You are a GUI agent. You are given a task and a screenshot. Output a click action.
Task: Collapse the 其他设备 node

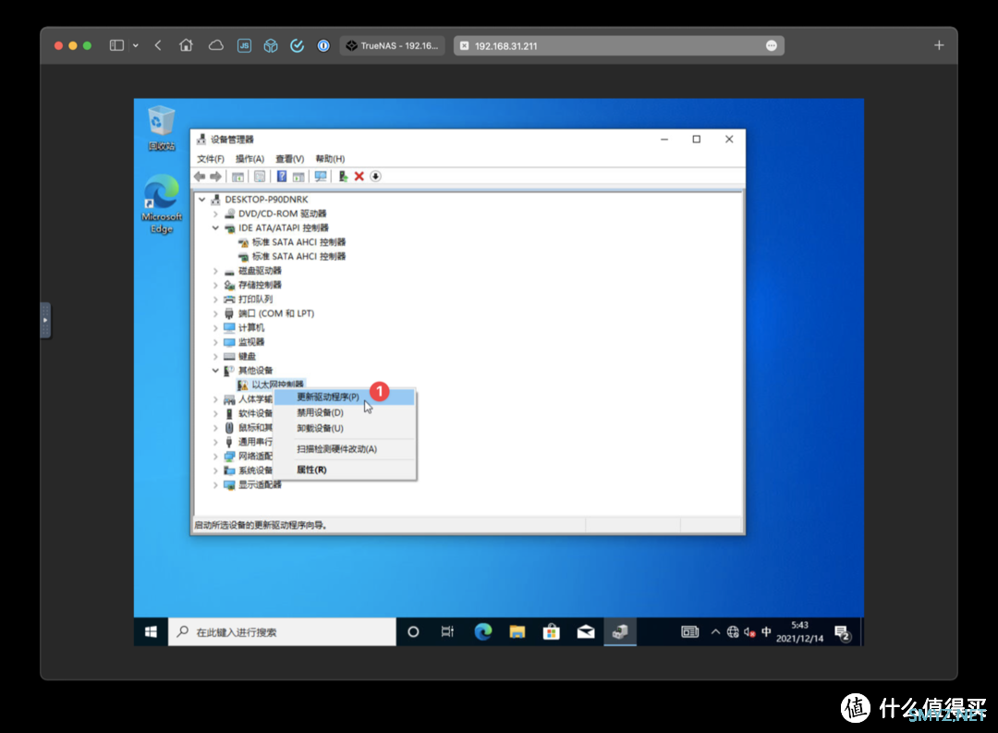coord(215,371)
